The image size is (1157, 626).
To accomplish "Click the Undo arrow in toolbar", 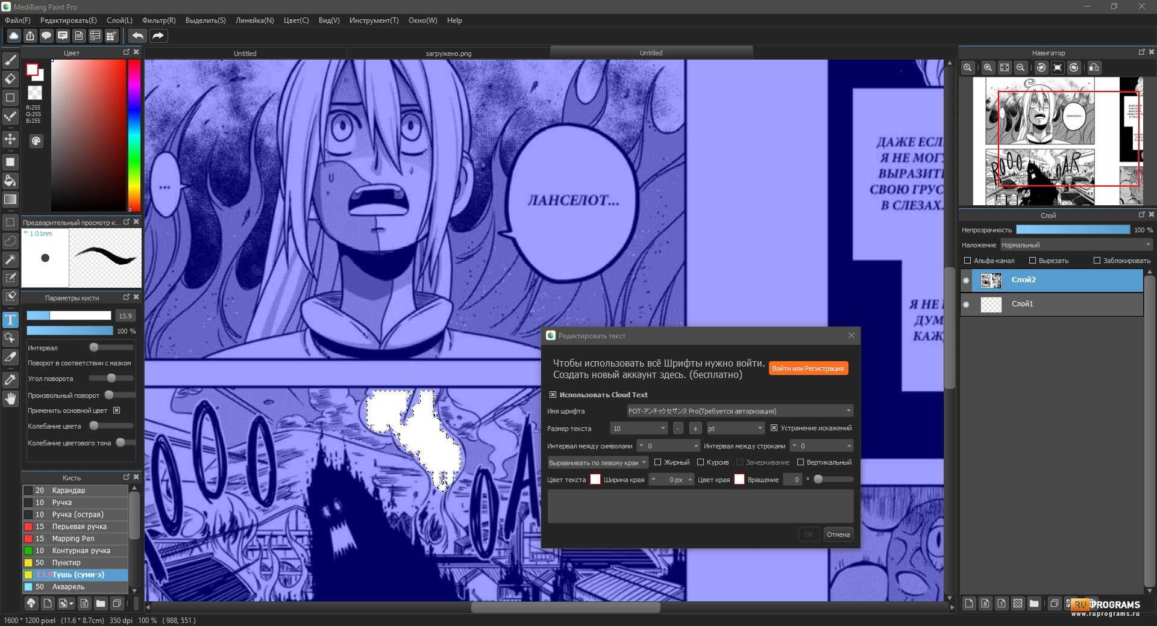I will coord(138,36).
